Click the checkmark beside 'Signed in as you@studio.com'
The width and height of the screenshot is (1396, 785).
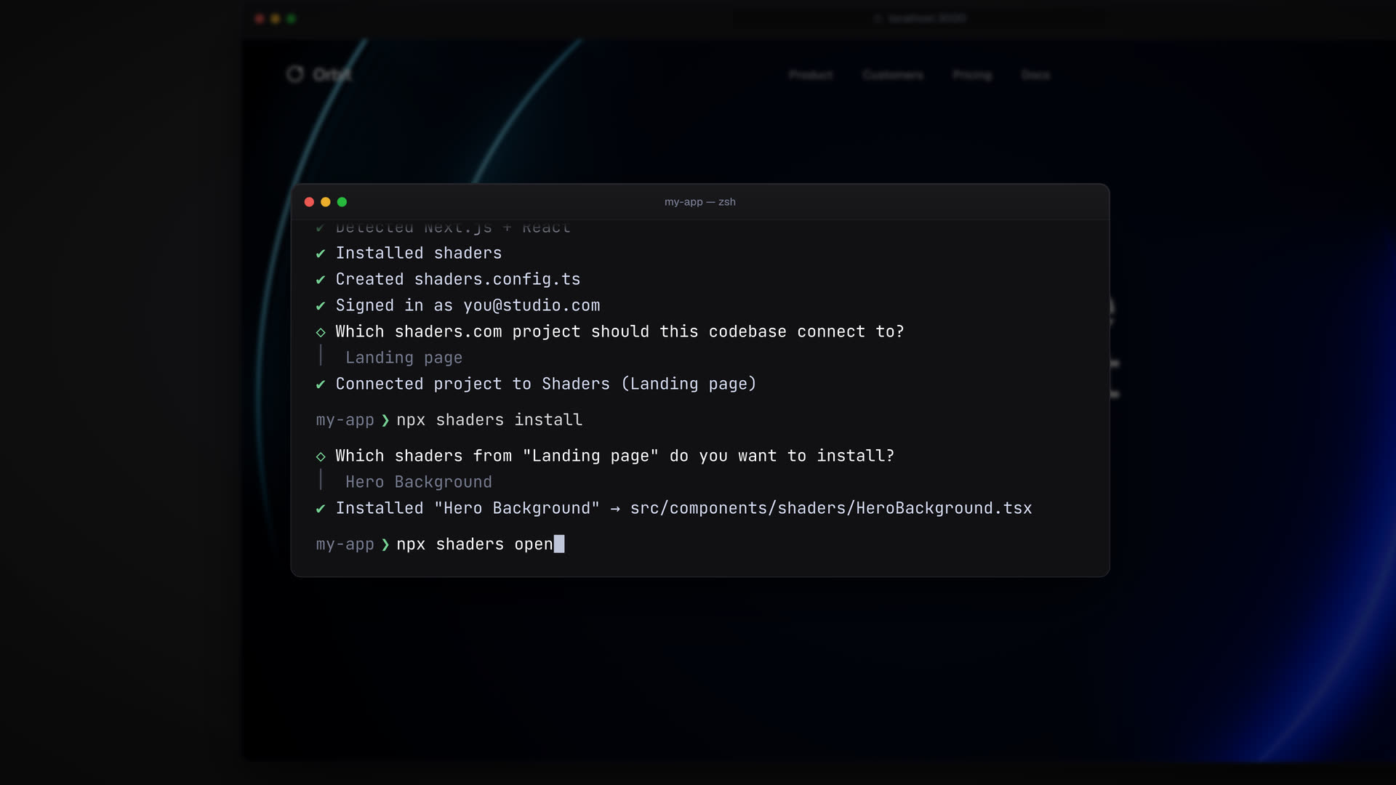pyautogui.click(x=321, y=306)
